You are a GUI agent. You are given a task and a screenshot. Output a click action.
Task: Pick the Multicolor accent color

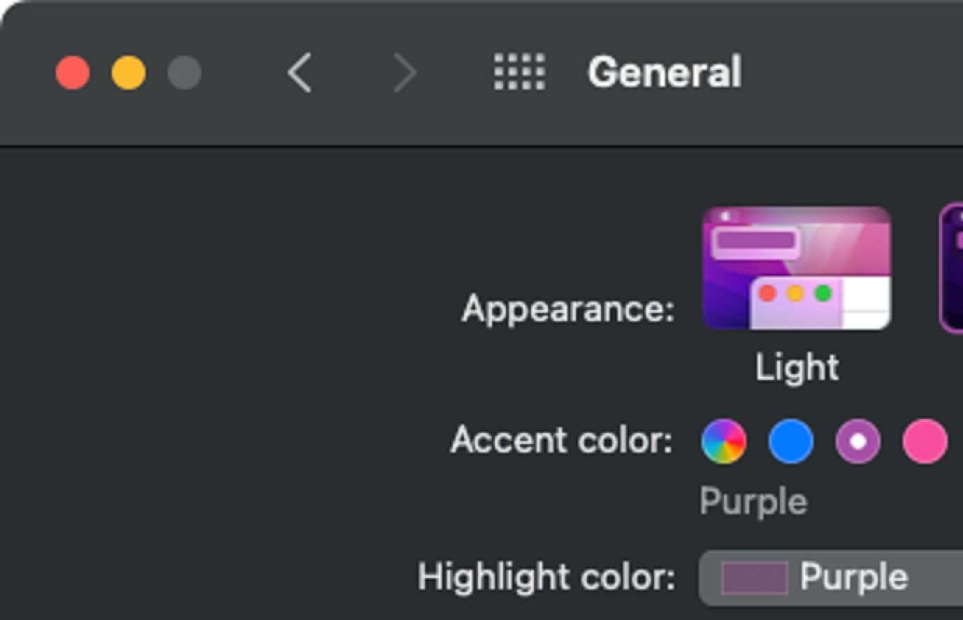pos(723,441)
